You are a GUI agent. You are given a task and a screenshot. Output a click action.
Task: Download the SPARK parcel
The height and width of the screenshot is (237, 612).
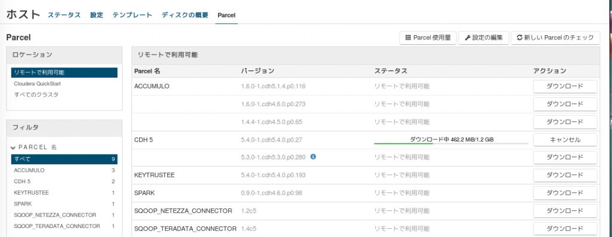pyautogui.click(x=565, y=193)
